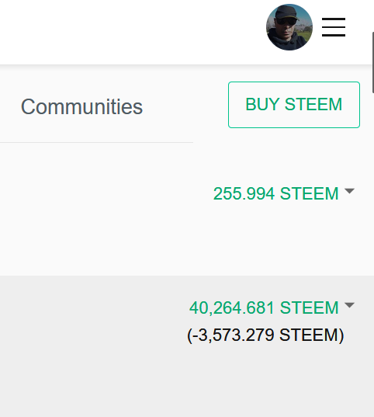
Task: Click the vertical scrollbar thumb at right edge
Action: click(372, 62)
